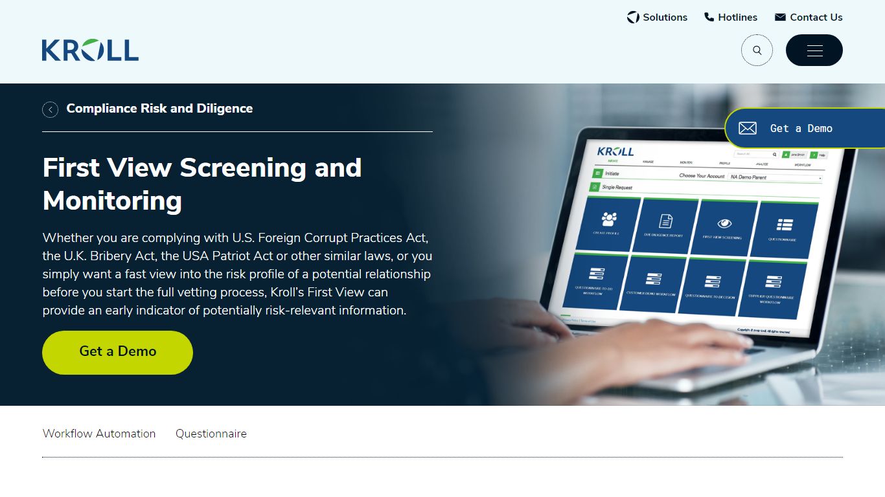Go to Compliance Risk and Diligence

tap(159, 109)
